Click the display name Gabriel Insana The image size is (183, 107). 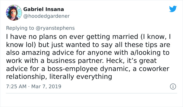click(x=44, y=9)
